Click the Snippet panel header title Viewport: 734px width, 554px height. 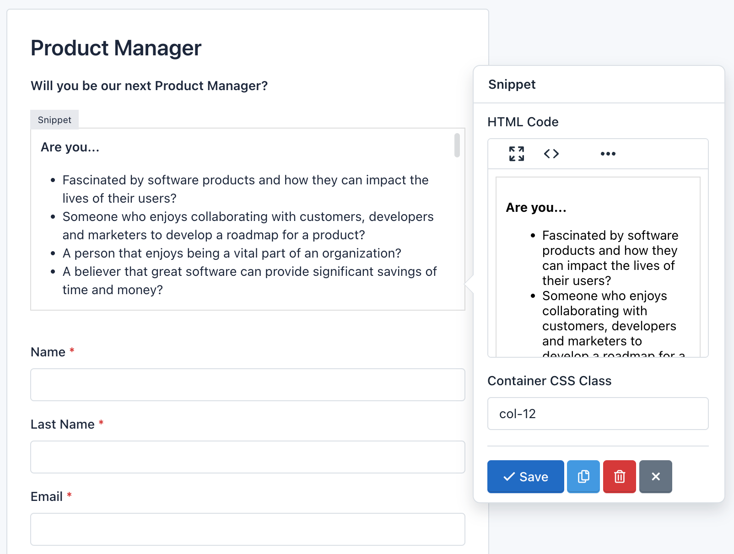pyautogui.click(x=512, y=84)
